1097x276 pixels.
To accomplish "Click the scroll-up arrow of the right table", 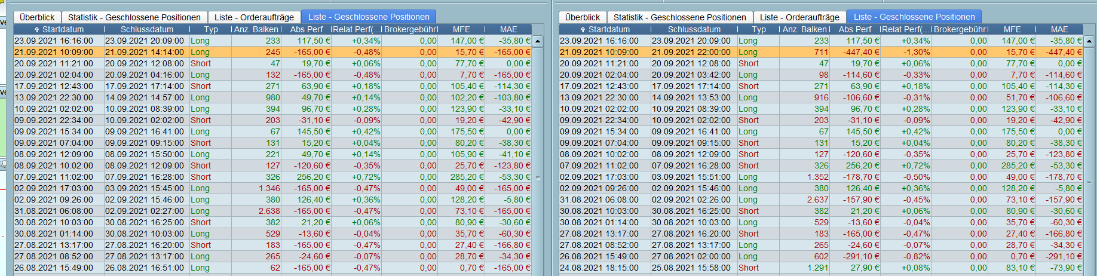I will 1089,41.
